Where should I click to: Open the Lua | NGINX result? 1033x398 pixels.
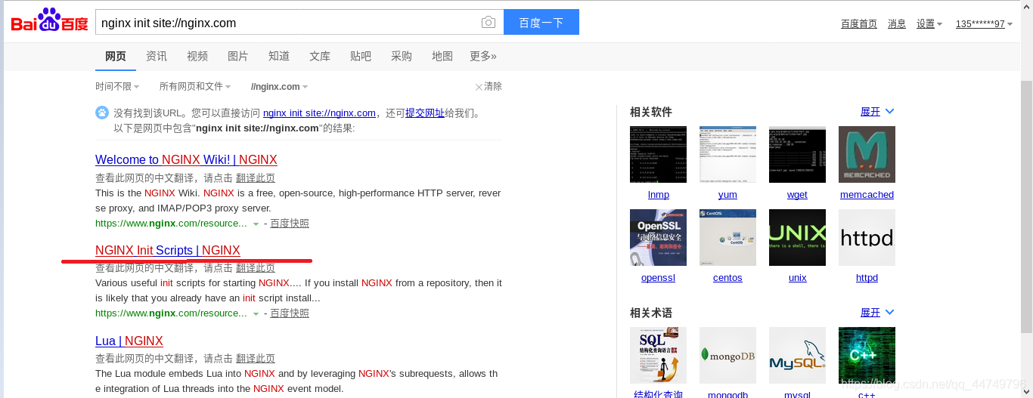tap(129, 341)
